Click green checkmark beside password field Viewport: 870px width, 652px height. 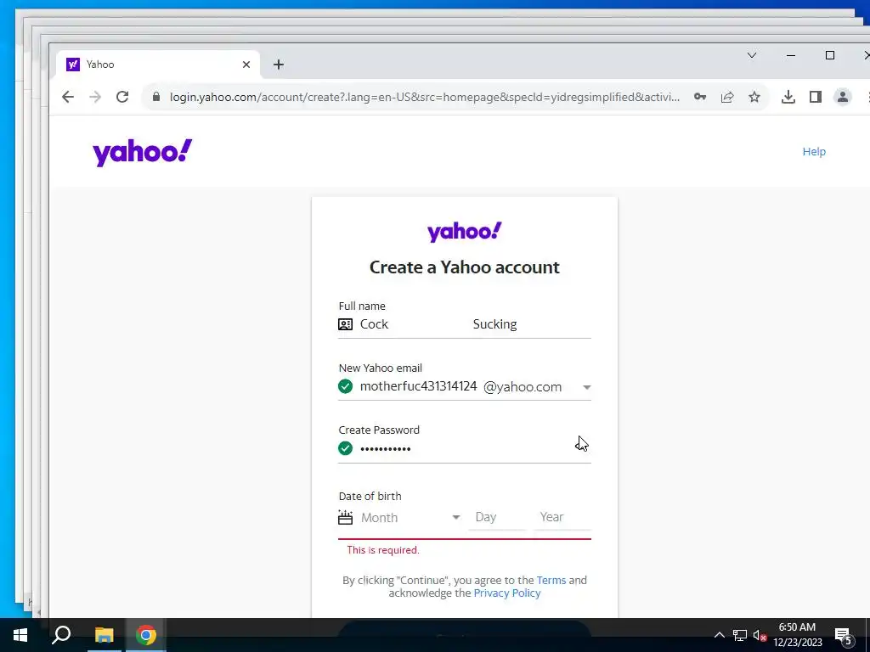pyautogui.click(x=345, y=448)
